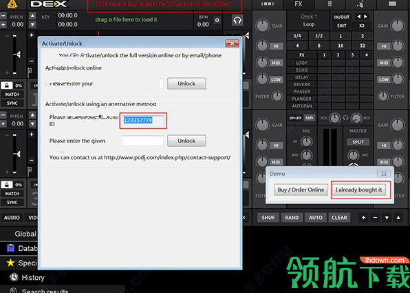
Task: Click the loop EXIT button
Action: coord(341,26)
